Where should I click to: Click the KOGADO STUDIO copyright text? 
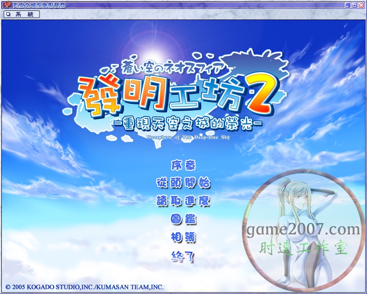tap(84, 287)
